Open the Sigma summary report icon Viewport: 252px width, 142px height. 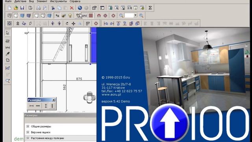(x=150, y=8)
